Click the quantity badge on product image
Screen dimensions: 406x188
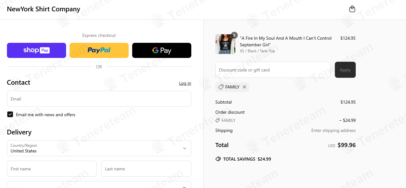(x=234, y=35)
